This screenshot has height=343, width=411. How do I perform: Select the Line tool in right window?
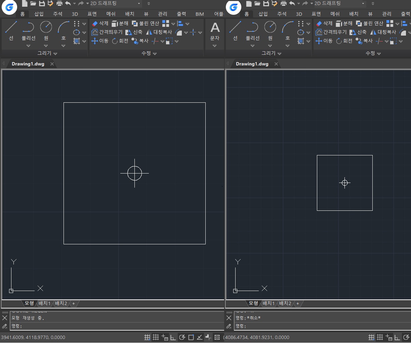pyautogui.click(x=235, y=30)
